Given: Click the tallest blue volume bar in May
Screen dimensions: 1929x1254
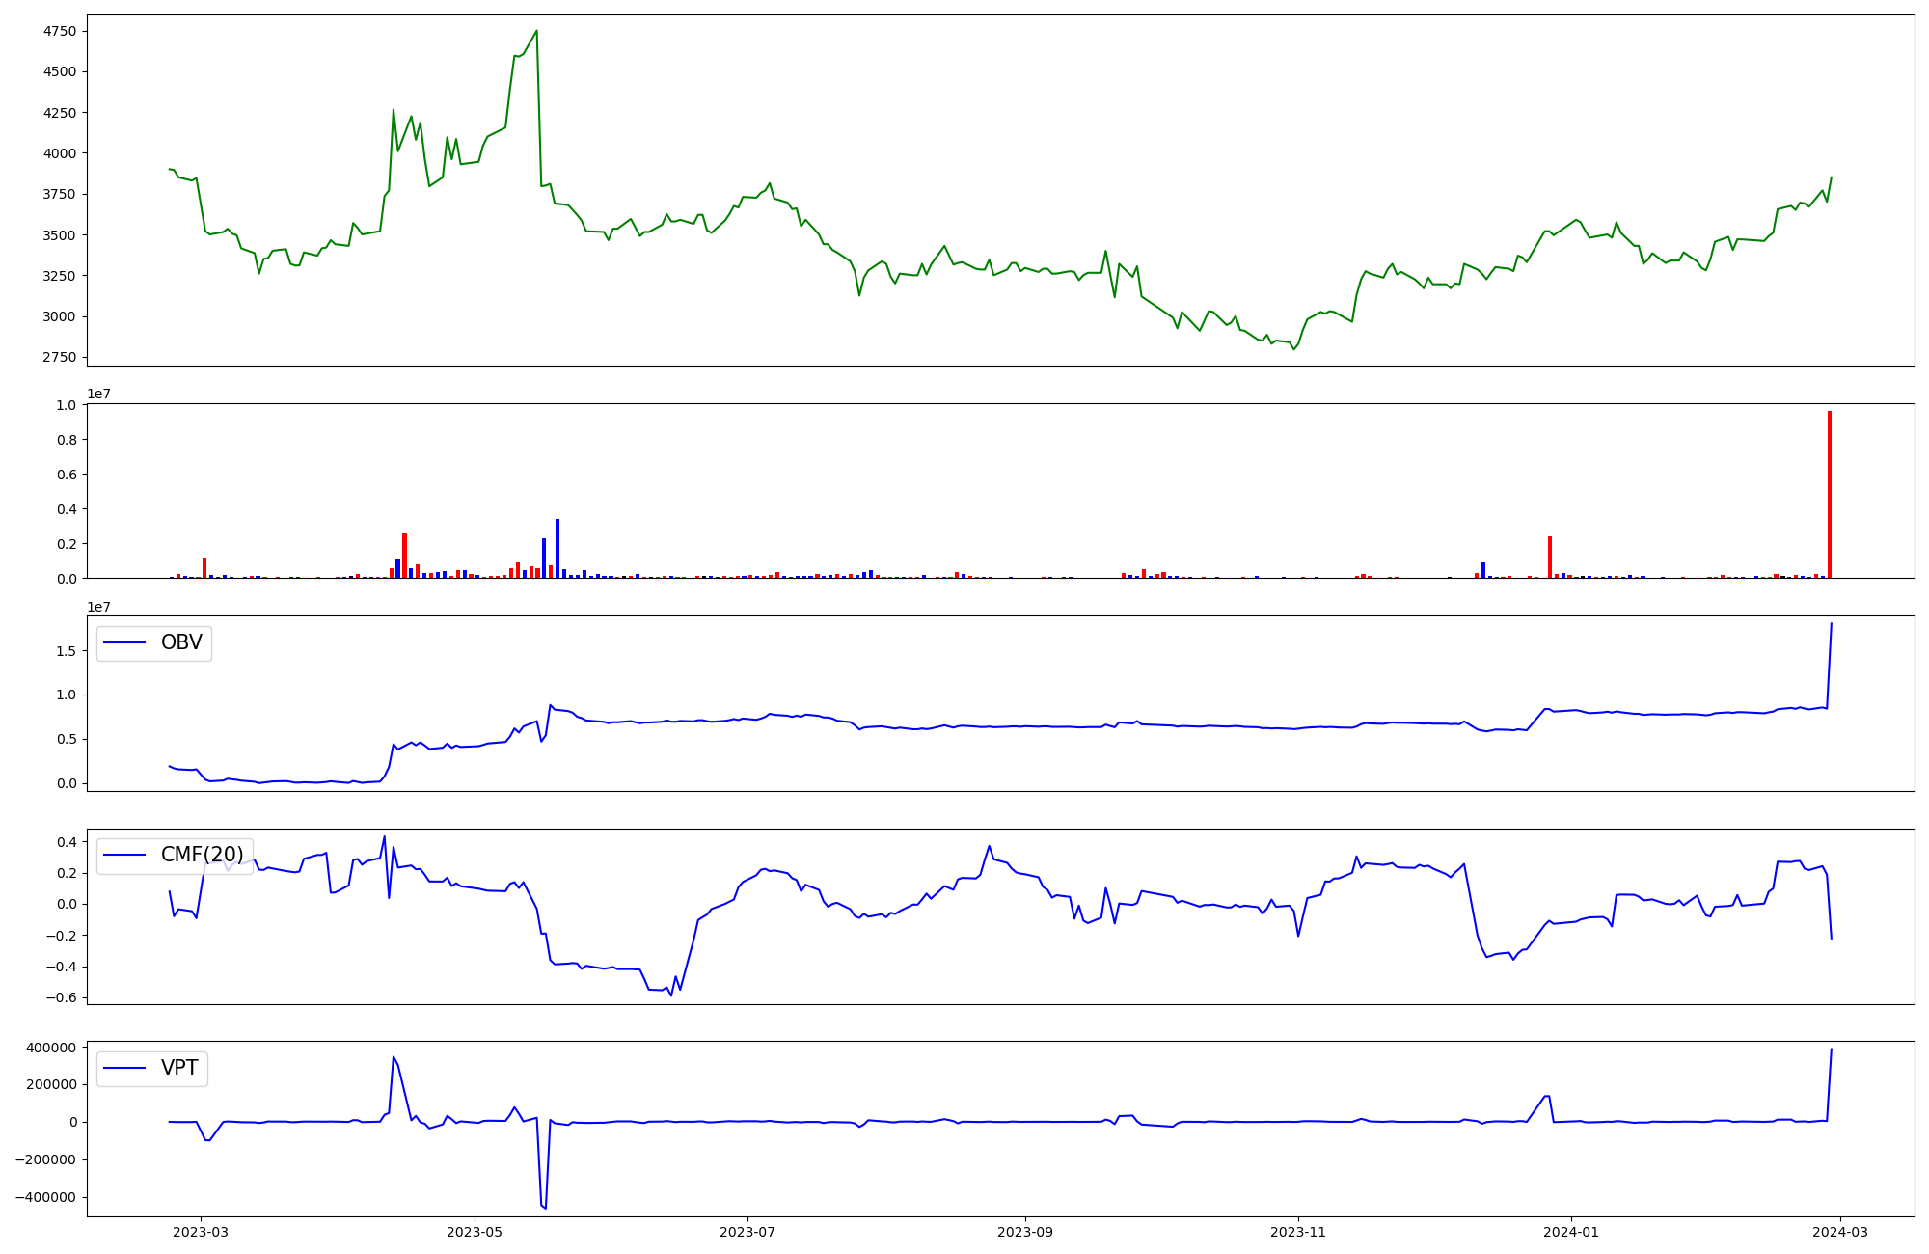Looking at the screenshot, I should click(557, 550).
